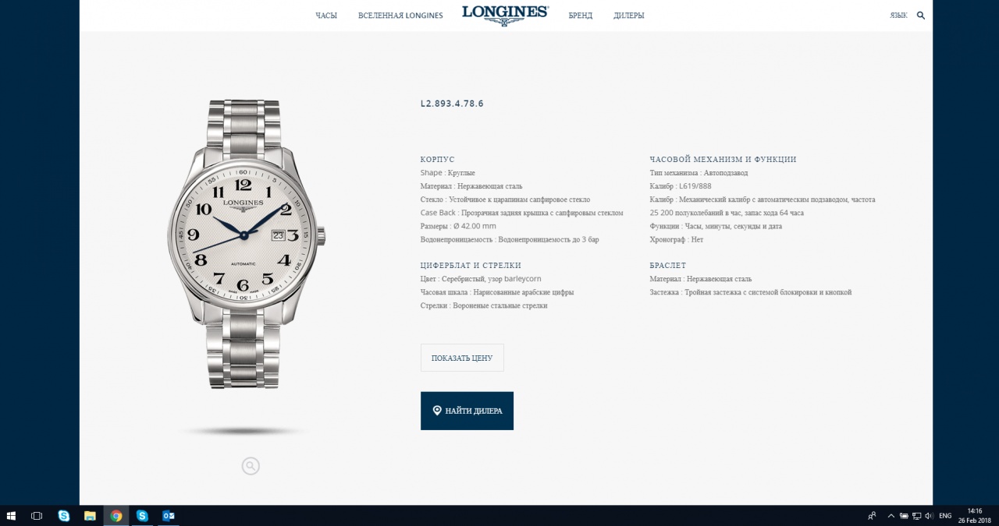The image size is (999, 526).
Task: Click the watch product image
Action: tap(246, 244)
